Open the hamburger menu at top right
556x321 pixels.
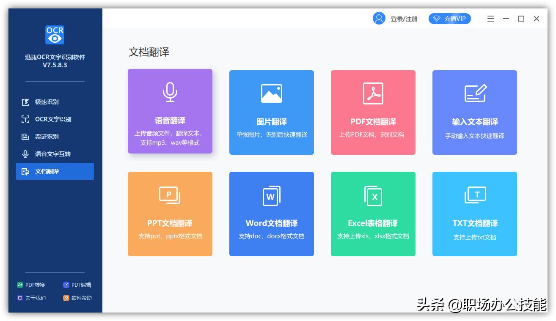pyautogui.click(x=490, y=19)
